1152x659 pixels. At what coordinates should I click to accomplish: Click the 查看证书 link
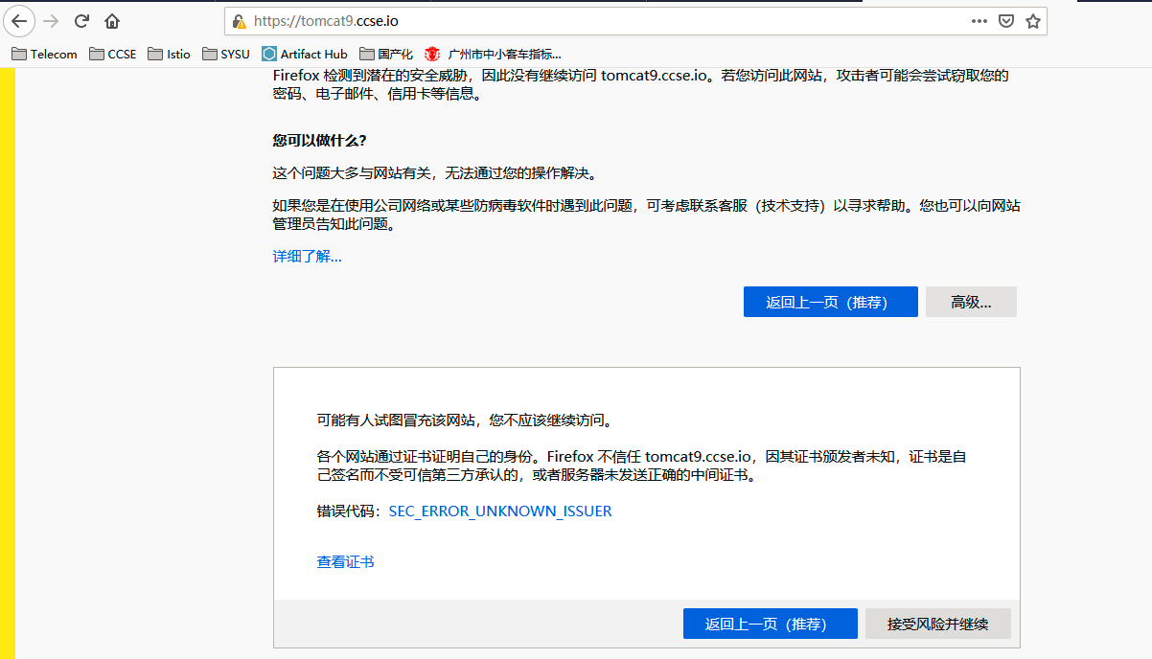345,562
